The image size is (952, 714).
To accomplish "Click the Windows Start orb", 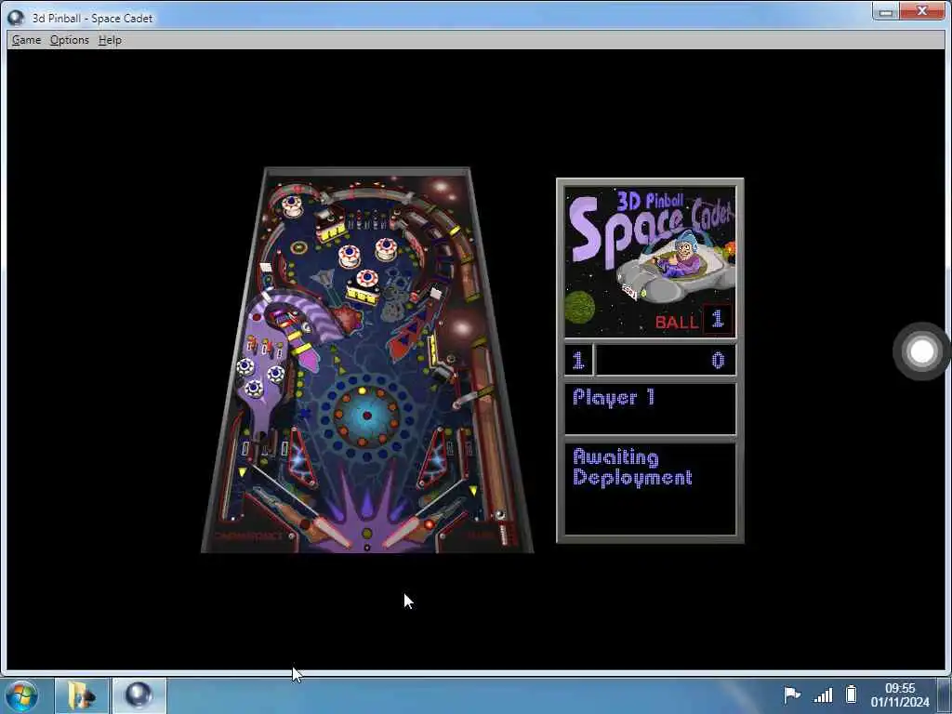I will coord(22,695).
